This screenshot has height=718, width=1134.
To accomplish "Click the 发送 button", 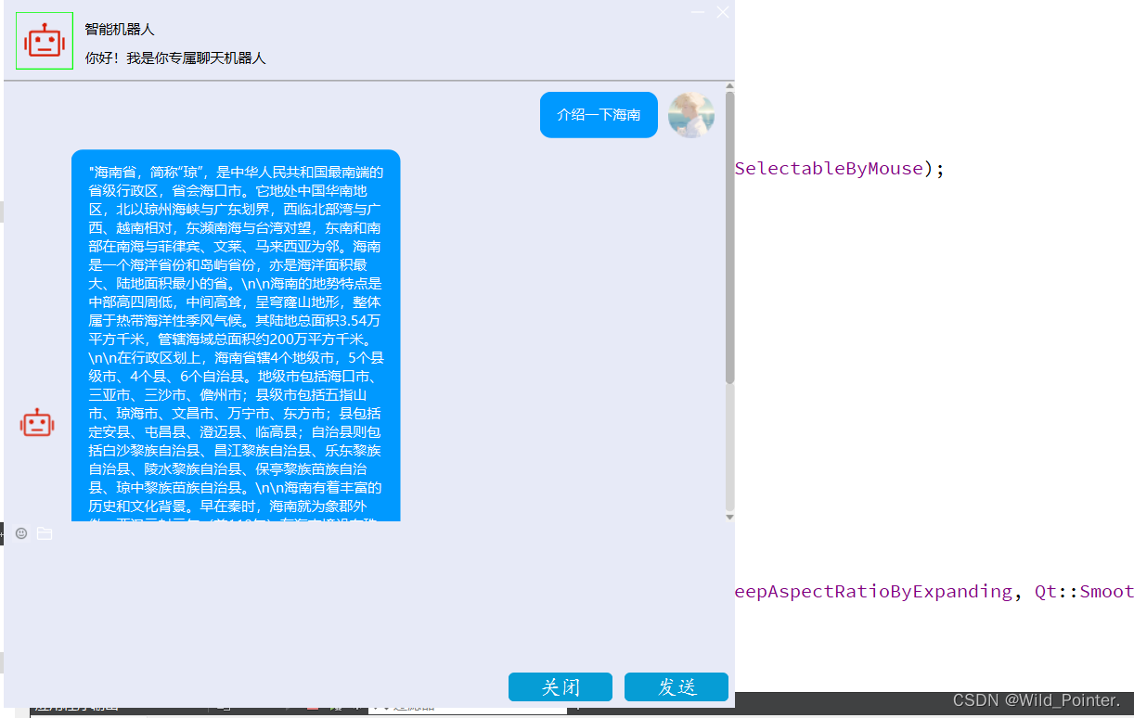I will point(677,686).
